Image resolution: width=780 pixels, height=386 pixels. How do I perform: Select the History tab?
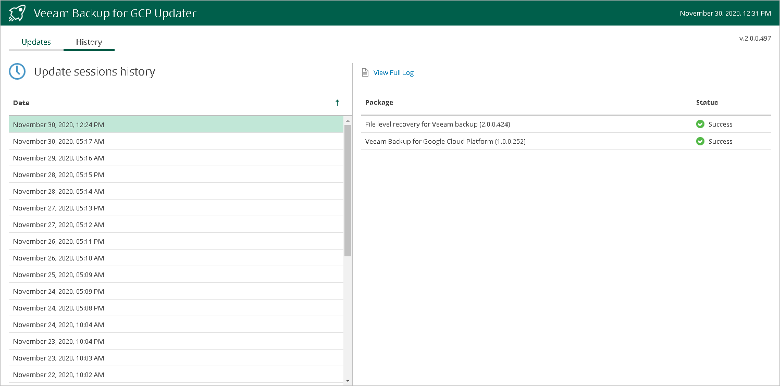click(89, 42)
